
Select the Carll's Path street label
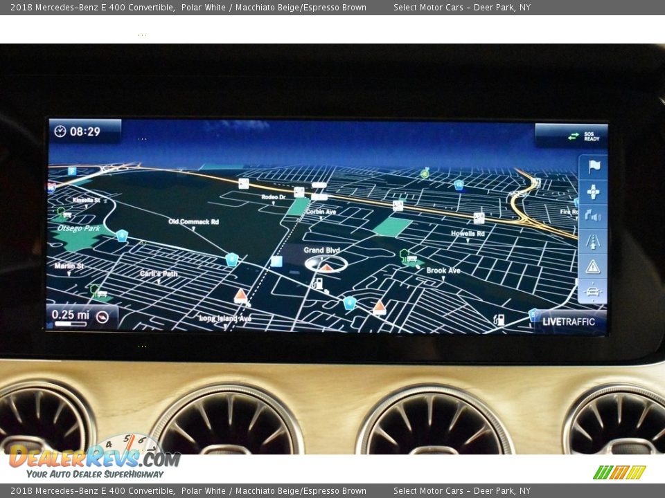point(159,274)
